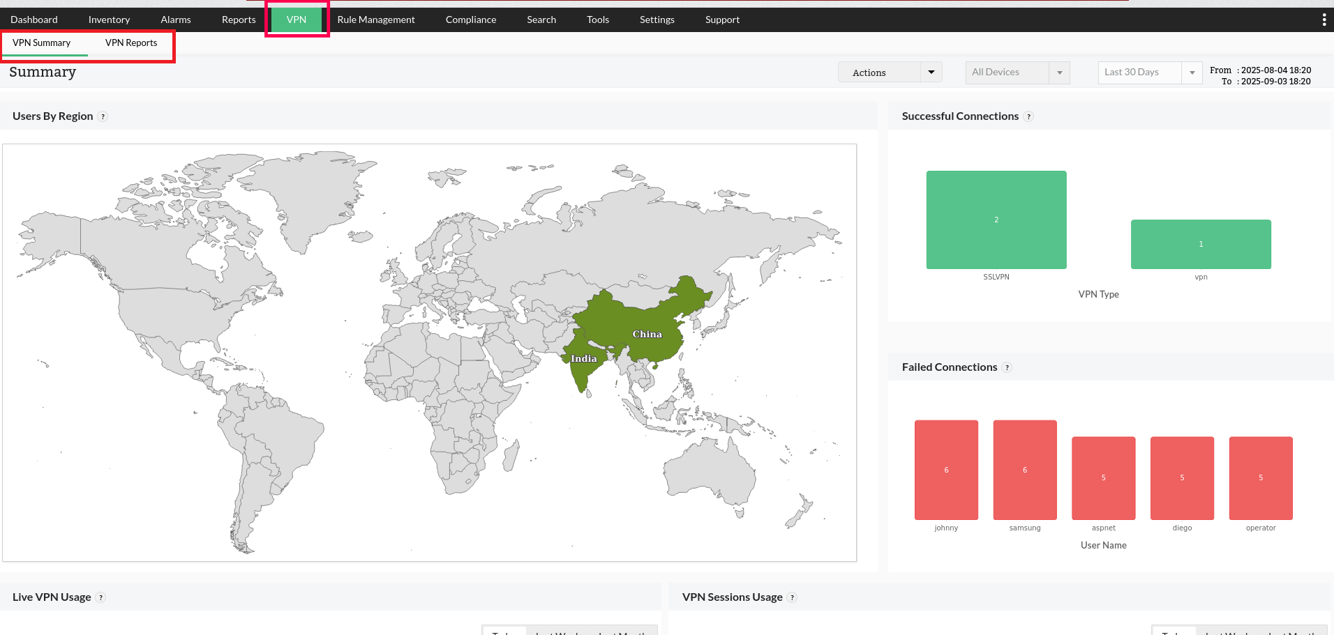Go to the Compliance tab

coord(471,20)
